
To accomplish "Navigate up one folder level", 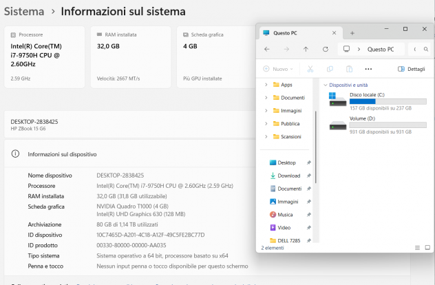I will [x=306, y=49].
